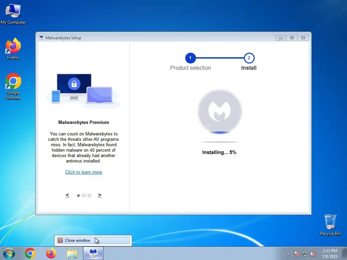Click the Install step label

pos(249,68)
